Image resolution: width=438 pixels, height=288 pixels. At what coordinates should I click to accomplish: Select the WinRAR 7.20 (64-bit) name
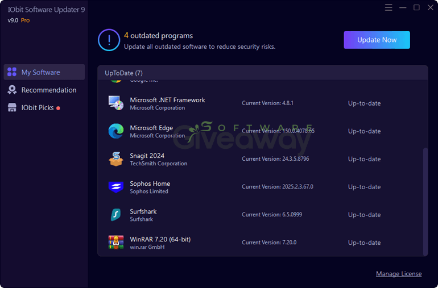pos(160,239)
